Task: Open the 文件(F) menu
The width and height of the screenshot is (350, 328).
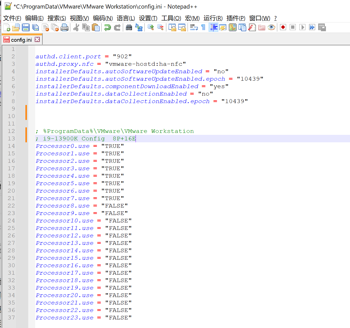Action: pos(12,18)
